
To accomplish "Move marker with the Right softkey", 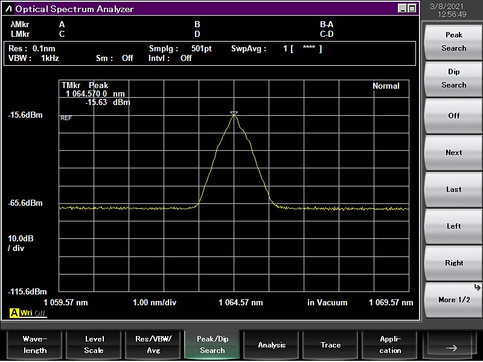I will [453, 263].
